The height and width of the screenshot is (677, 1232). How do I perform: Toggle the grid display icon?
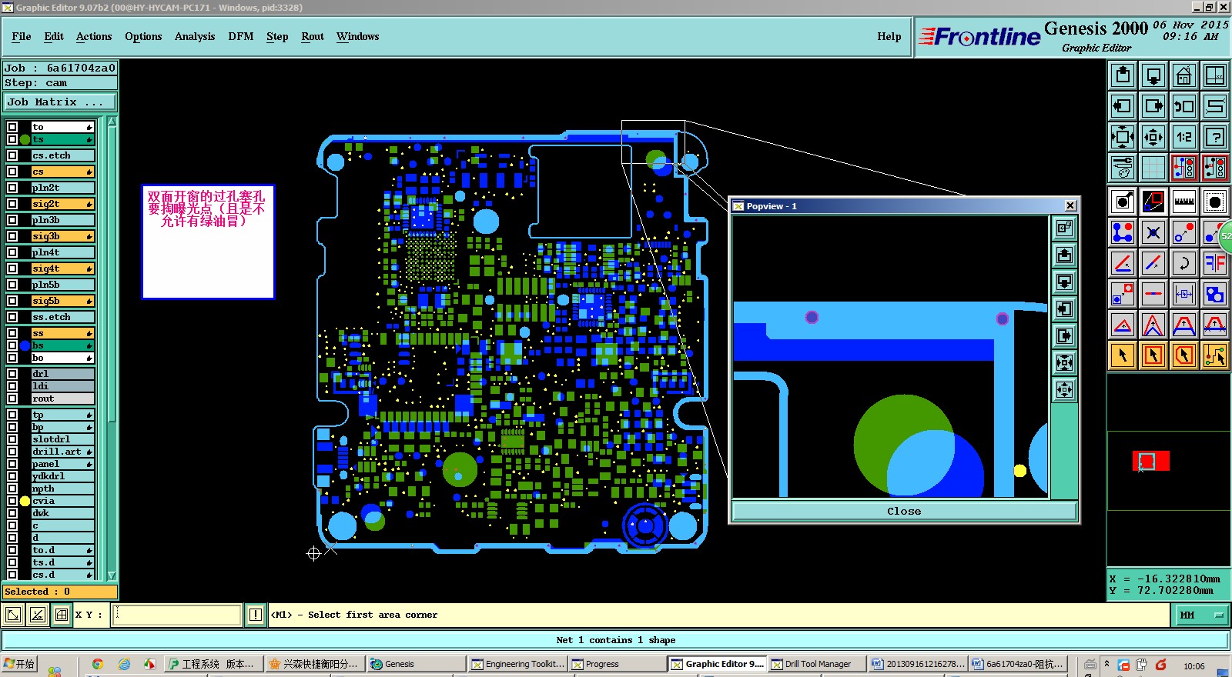click(1153, 168)
